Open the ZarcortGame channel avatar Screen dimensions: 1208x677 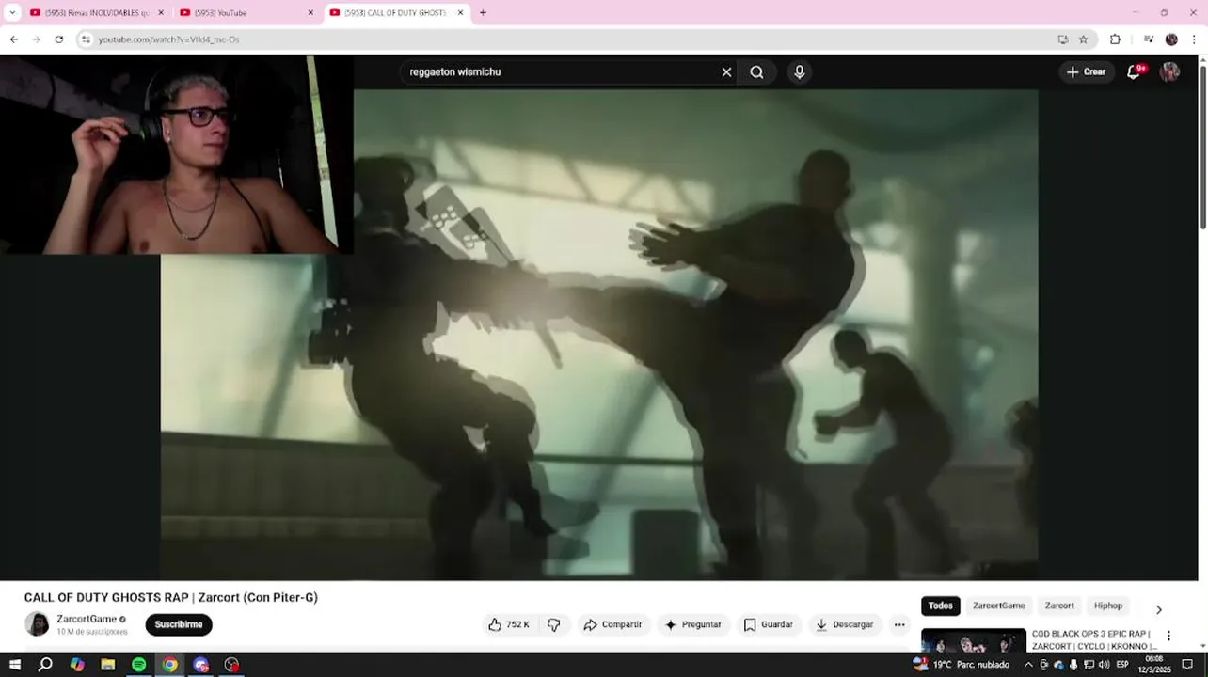pos(37,624)
